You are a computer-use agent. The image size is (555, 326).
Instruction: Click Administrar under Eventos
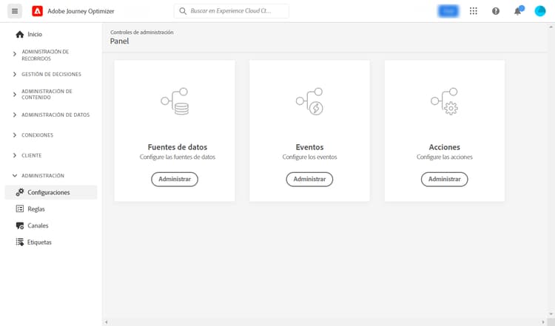309,180
